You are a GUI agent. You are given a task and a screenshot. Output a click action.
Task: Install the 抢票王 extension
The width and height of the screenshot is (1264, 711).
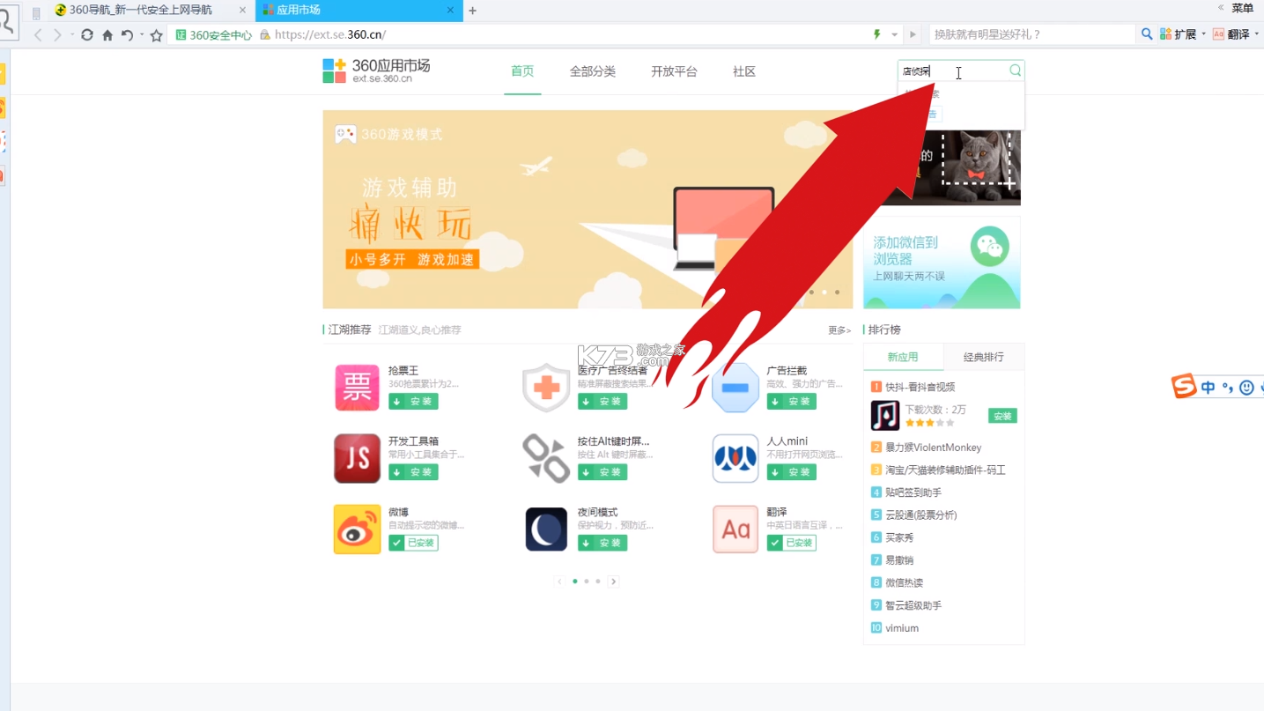413,401
